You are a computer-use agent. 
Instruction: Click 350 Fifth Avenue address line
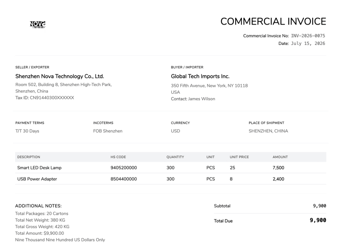pyautogui.click(x=209, y=86)
